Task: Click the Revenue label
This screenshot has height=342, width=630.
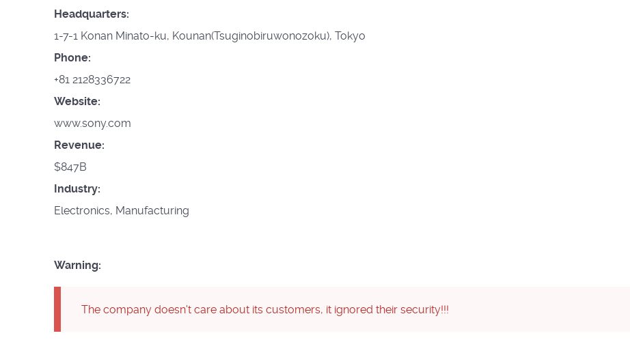Action: click(x=79, y=145)
